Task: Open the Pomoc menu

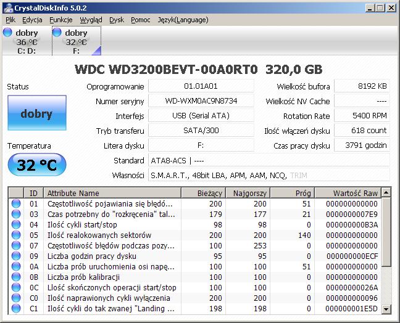Action: 141,20
